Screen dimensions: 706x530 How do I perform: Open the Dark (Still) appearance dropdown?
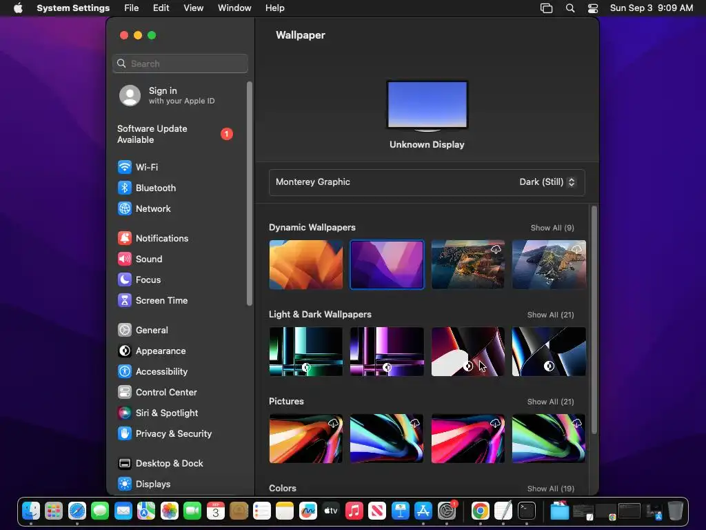pos(547,182)
